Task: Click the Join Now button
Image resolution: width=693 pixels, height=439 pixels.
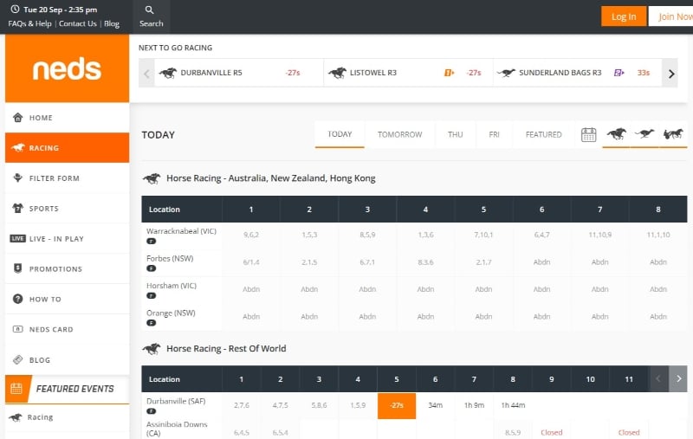Action: point(672,16)
